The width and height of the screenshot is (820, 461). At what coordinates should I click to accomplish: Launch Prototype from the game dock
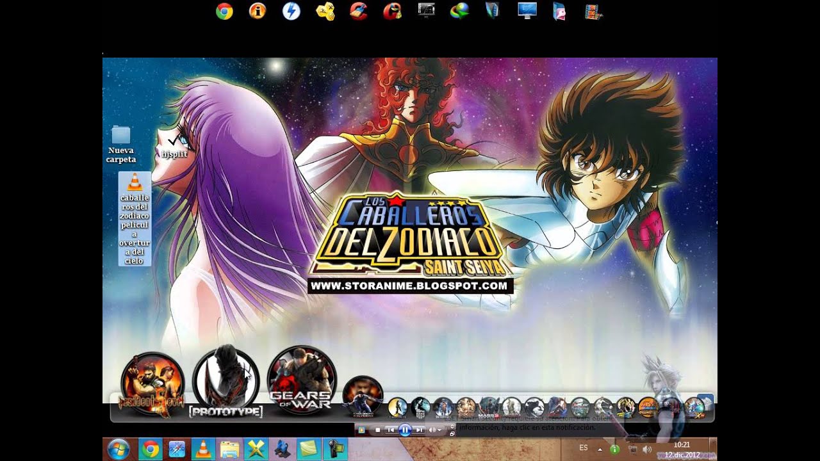click(225, 381)
